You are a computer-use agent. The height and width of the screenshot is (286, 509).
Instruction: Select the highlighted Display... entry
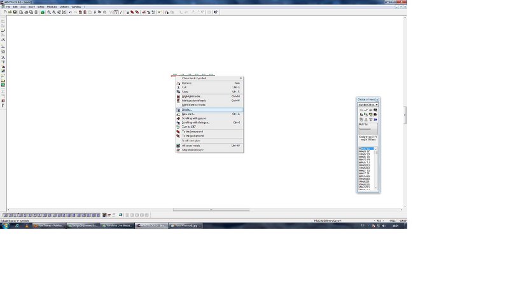(210, 110)
